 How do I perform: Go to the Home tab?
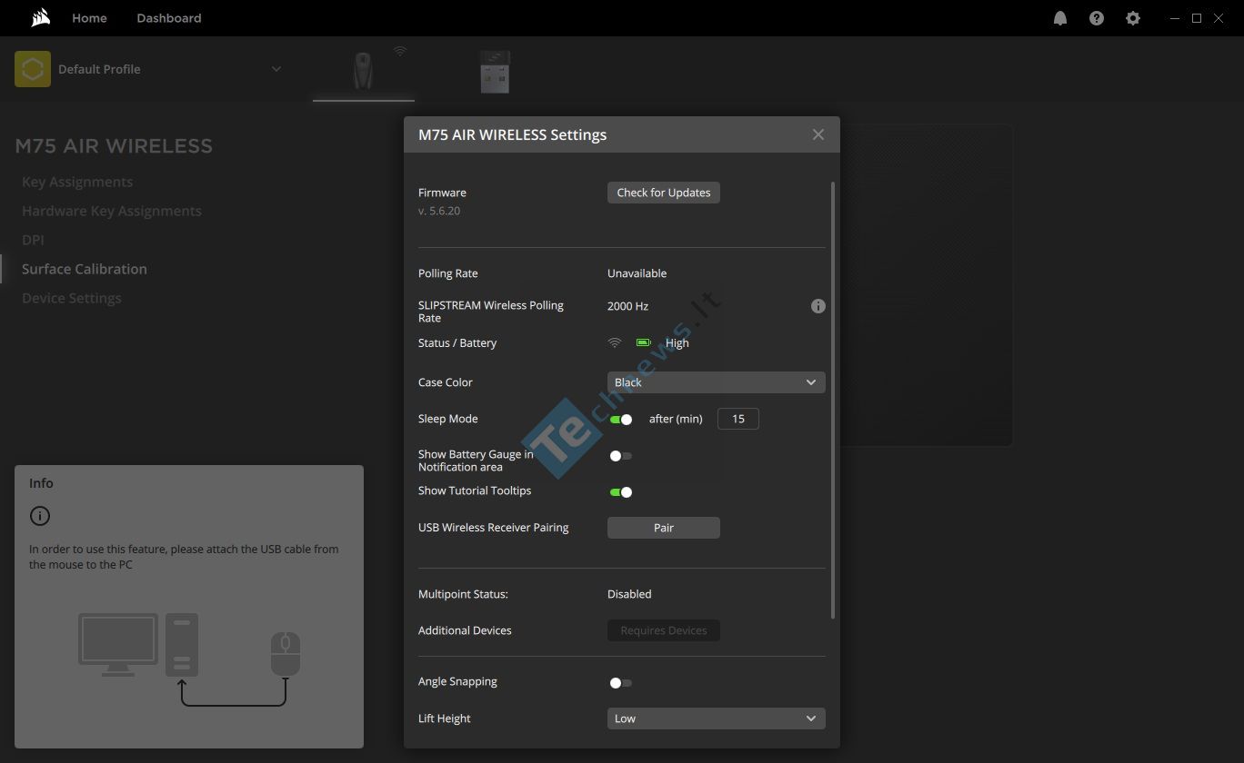point(89,18)
